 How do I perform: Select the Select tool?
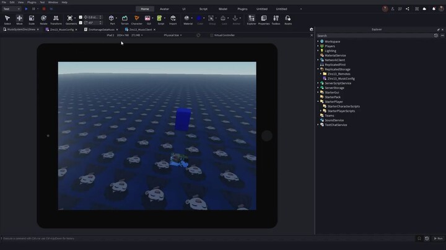click(7, 20)
